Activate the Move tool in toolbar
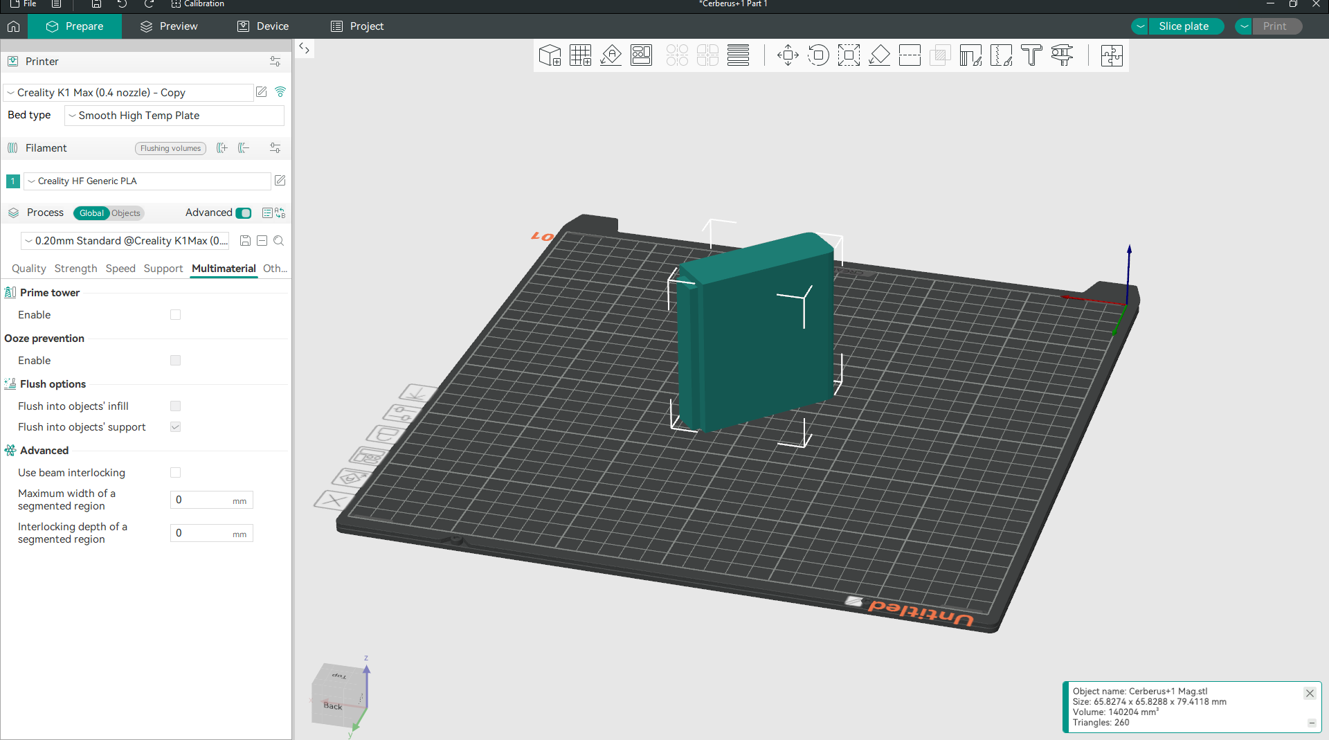Viewport: 1329px width, 740px height. click(x=788, y=55)
